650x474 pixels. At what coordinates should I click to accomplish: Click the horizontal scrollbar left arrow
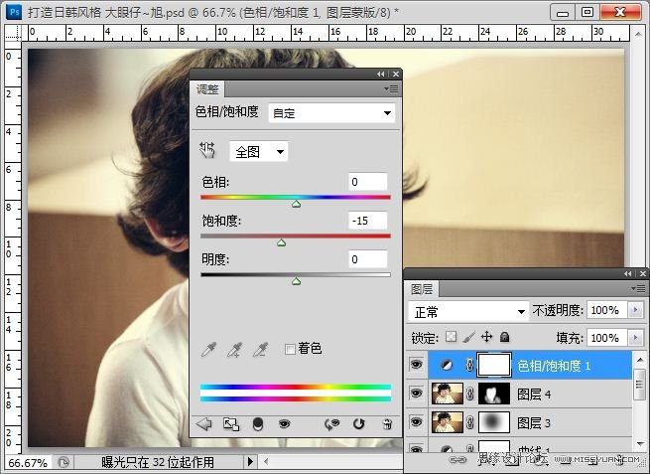266,461
